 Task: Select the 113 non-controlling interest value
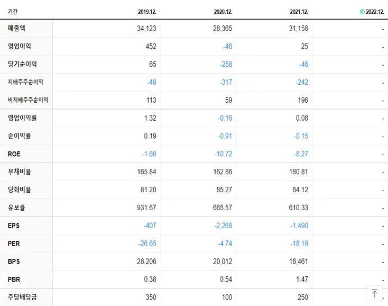point(151,100)
